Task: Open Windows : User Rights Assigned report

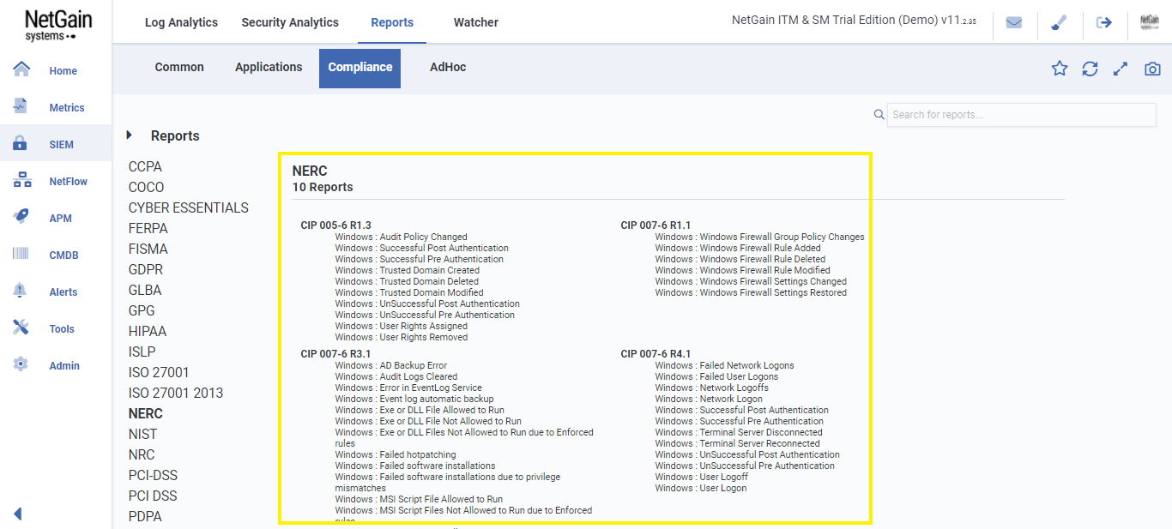Action: pos(401,326)
